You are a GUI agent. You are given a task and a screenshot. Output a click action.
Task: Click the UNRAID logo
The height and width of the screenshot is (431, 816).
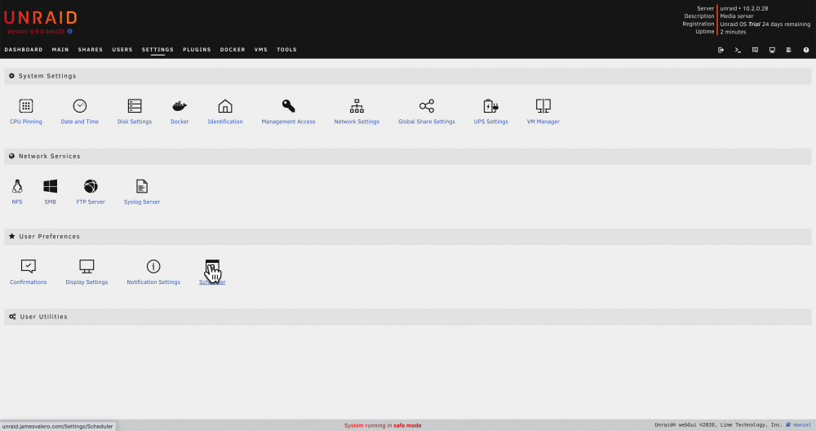41,18
